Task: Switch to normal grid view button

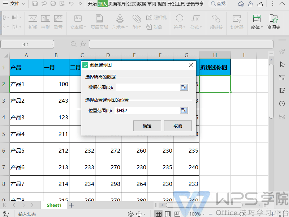Action: 158,214
